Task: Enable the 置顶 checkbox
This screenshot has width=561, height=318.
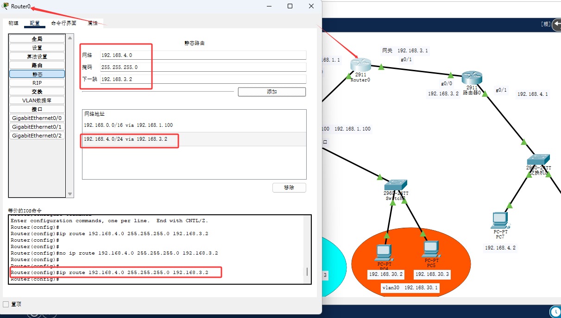Action: click(6, 304)
